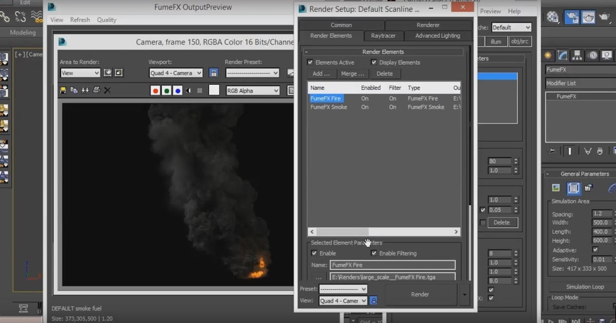Toggle the Elements Active checkbox

[x=310, y=62]
